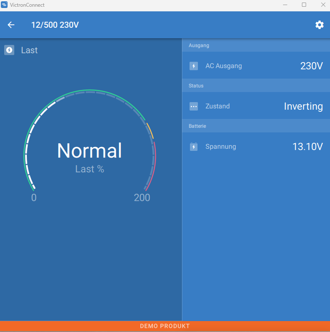Go back using the arrow icon
330x332 pixels.
(x=11, y=25)
